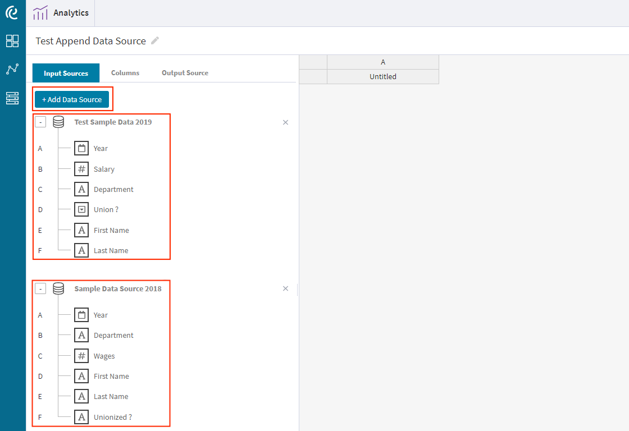Screen dimensions: 629x431
Task: Remove the Test Sample Data 2019 input source
Action: 285,122
